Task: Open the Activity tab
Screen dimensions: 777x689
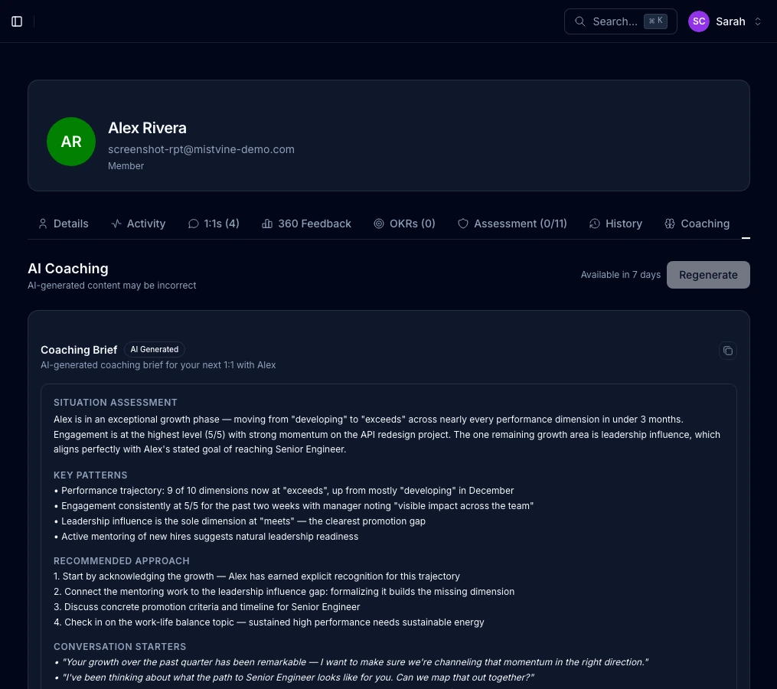Action: click(139, 224)
